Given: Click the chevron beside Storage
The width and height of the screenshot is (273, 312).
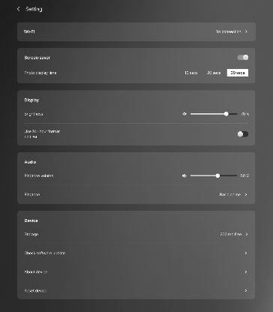Looking at the screenshot, I should [247, 234].
